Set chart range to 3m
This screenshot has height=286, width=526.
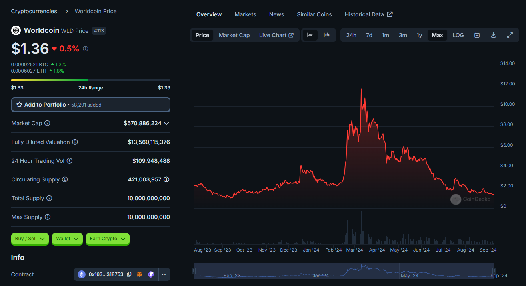[x=403, y=35]
